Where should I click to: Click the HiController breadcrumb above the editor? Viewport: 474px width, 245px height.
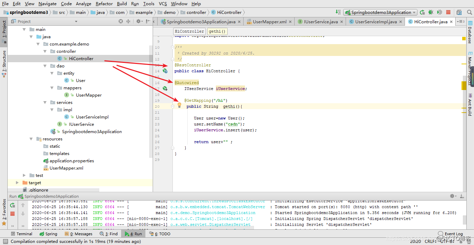(x=189, y=31)
